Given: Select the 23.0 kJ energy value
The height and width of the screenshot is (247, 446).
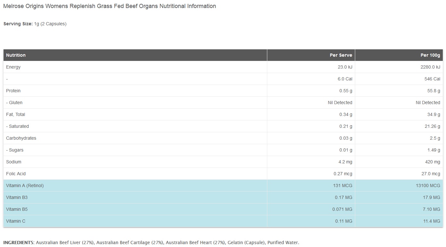Looking at the screenshot, I should pos(345,67).
